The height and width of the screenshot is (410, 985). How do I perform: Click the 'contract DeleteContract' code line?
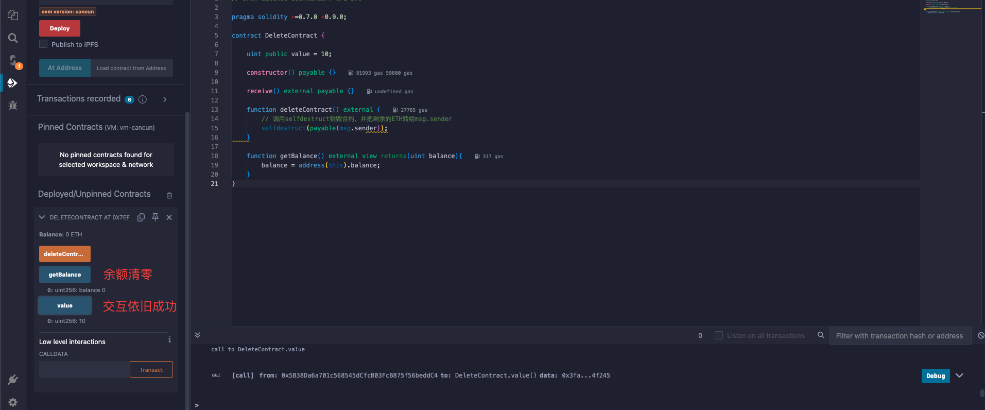pyautogui.click(x=278, y=36)
